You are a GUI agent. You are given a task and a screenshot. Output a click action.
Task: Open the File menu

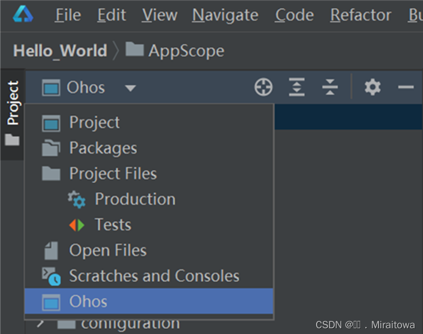68,15
